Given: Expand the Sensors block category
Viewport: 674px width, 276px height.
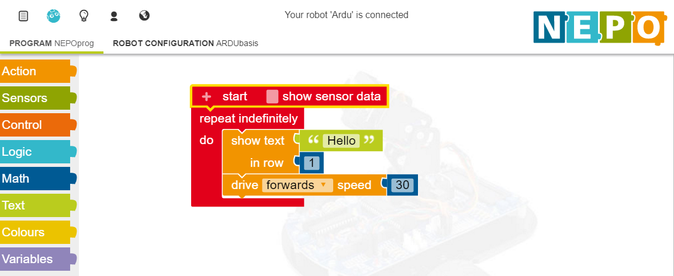Looking at the screenshot, I should coord(38,98).
